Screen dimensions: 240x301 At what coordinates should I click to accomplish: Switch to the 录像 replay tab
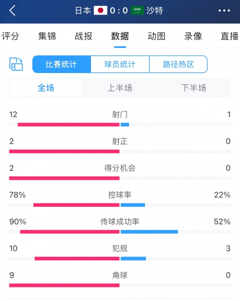tap(193, 36)
